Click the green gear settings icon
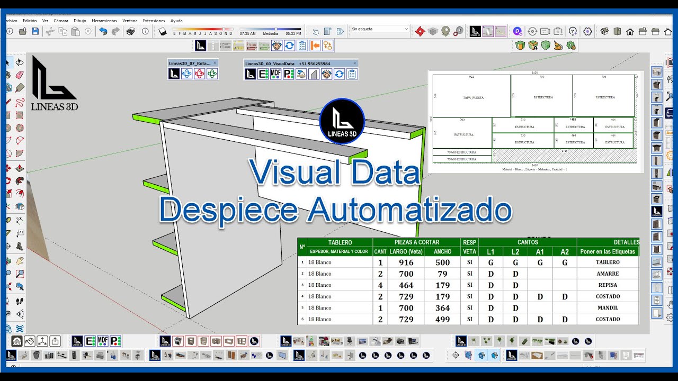Image resolution: width=678 pixels, height=381 pixels. 570,46
